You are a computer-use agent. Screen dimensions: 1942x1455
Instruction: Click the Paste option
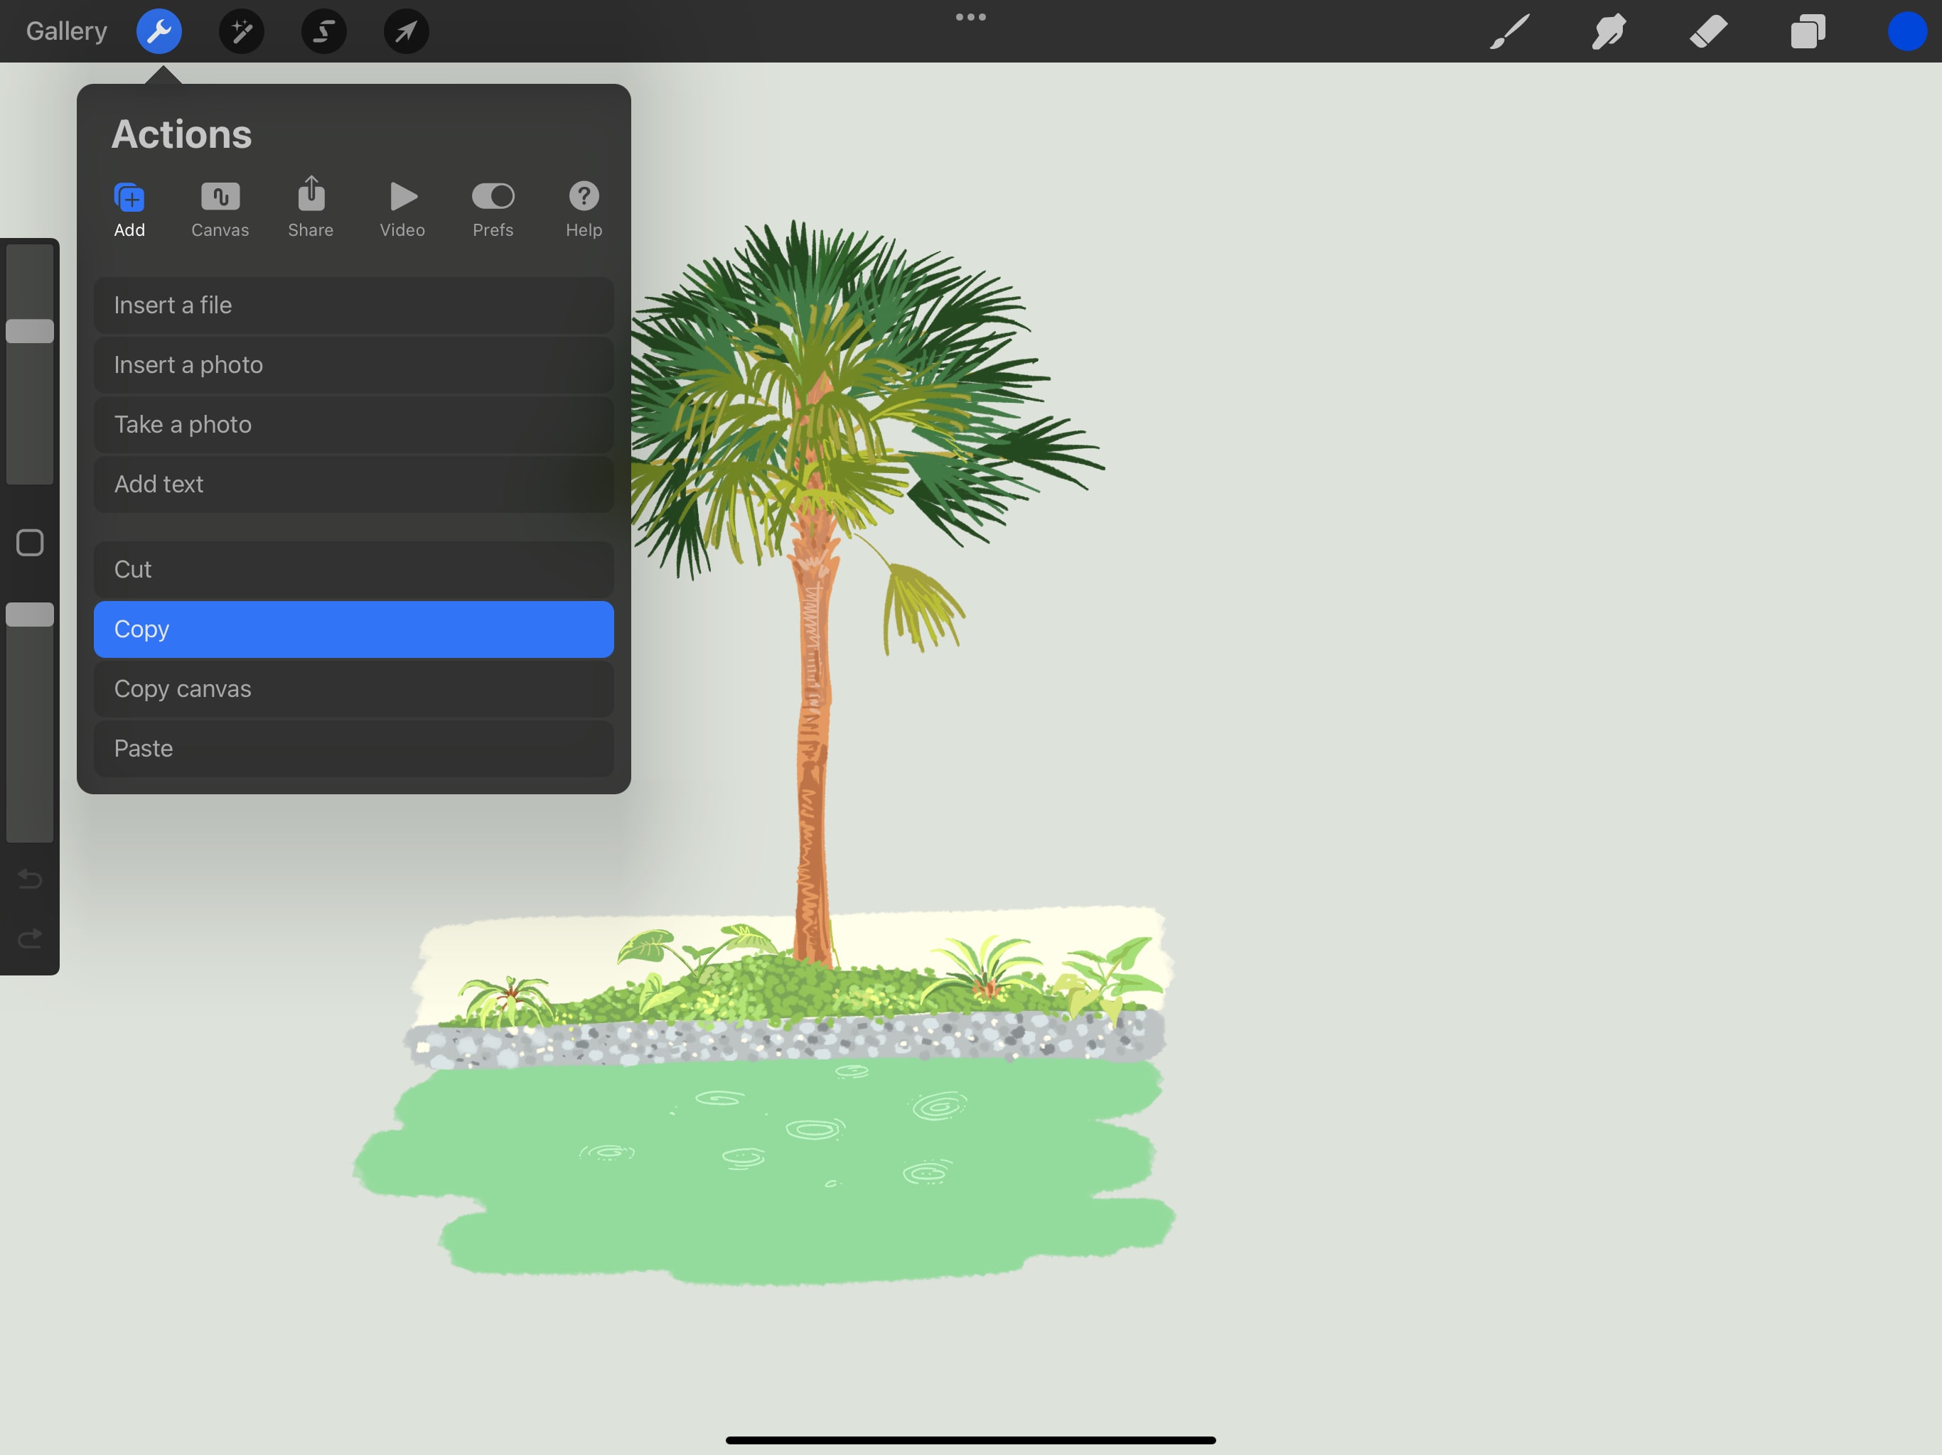click(353, 747)
